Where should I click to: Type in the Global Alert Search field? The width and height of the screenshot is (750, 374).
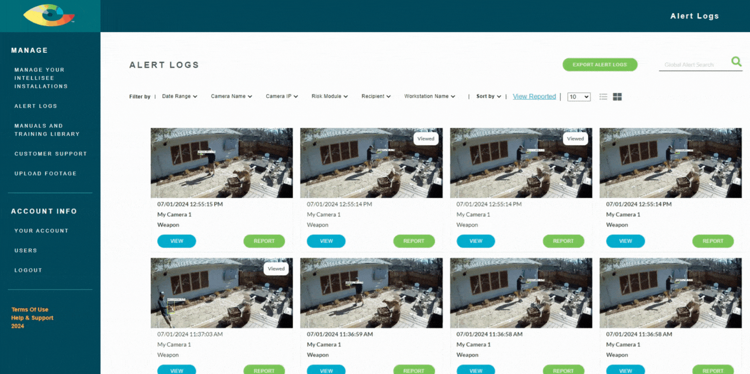pos(693,65)
